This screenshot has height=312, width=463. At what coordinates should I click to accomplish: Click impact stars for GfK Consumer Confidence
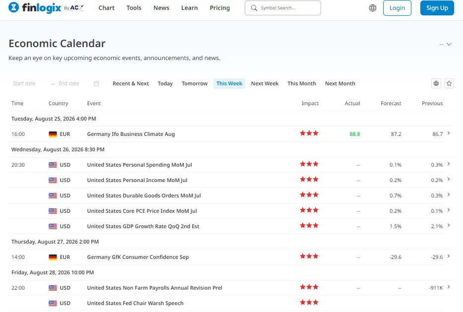pyautogui.click(x=309, y=256)
